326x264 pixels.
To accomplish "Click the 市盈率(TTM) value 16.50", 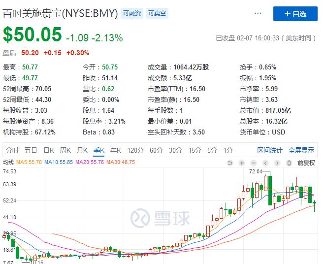I will pyautogui.click(x=197, y=89).
